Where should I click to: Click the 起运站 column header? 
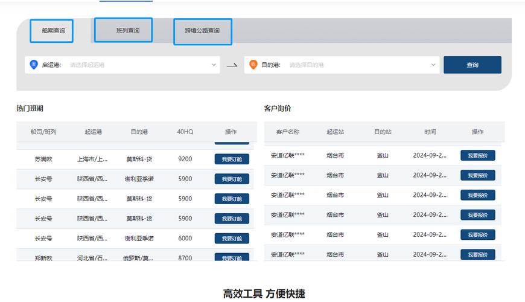pyautogui.click(x=335, y=132)
